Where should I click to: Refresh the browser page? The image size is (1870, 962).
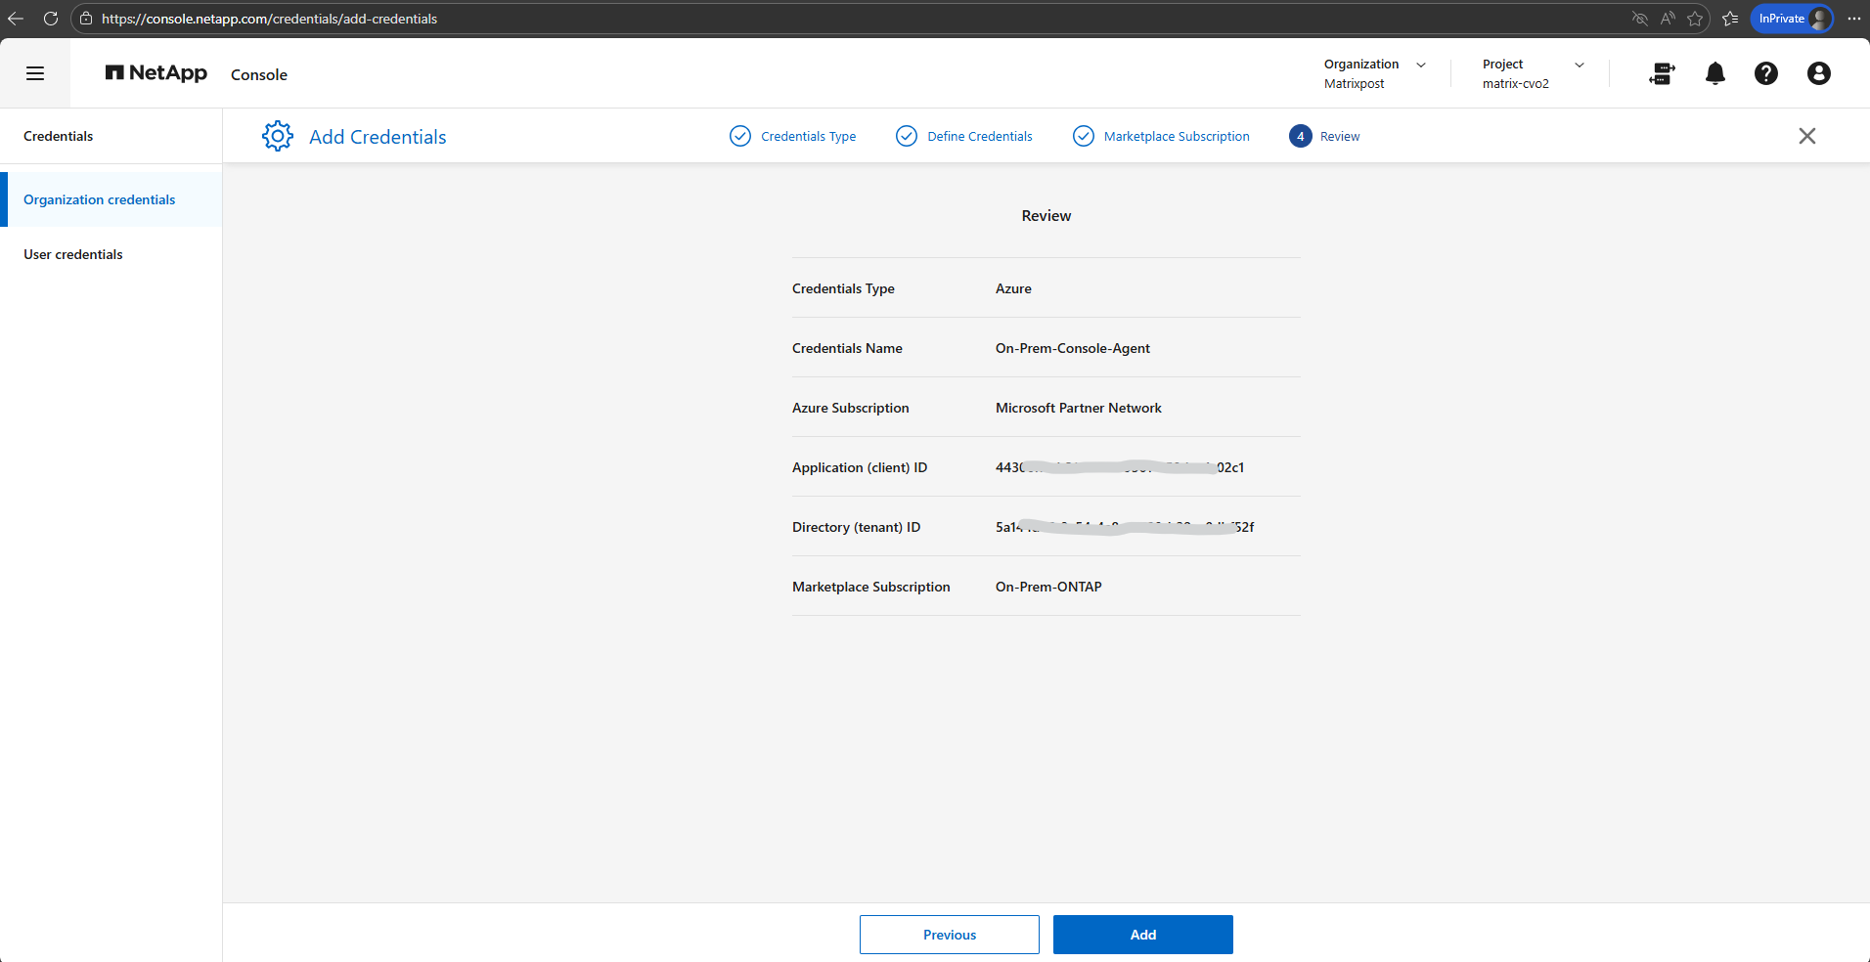[x=51, y=19]
